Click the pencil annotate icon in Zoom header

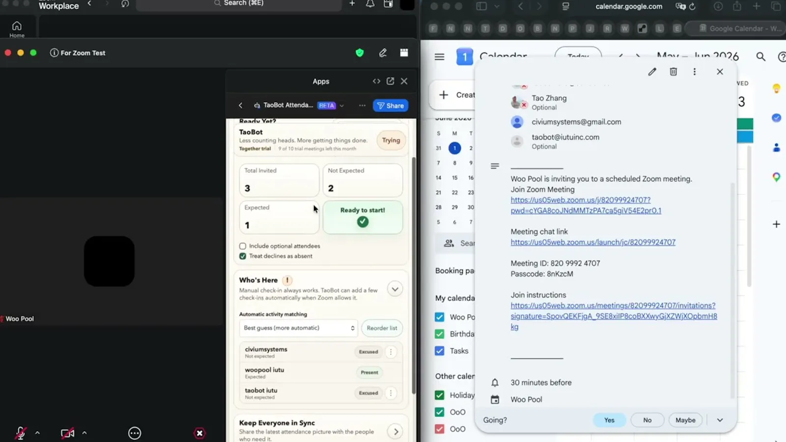point(383,53)
